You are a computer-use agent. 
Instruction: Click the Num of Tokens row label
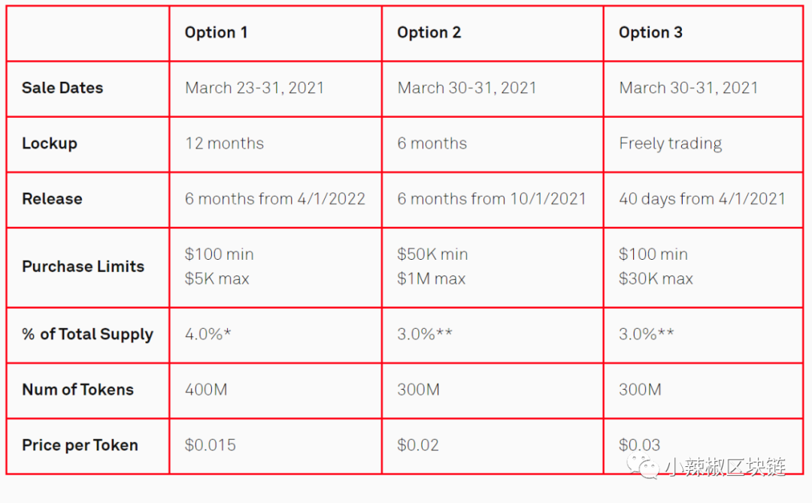77,390
